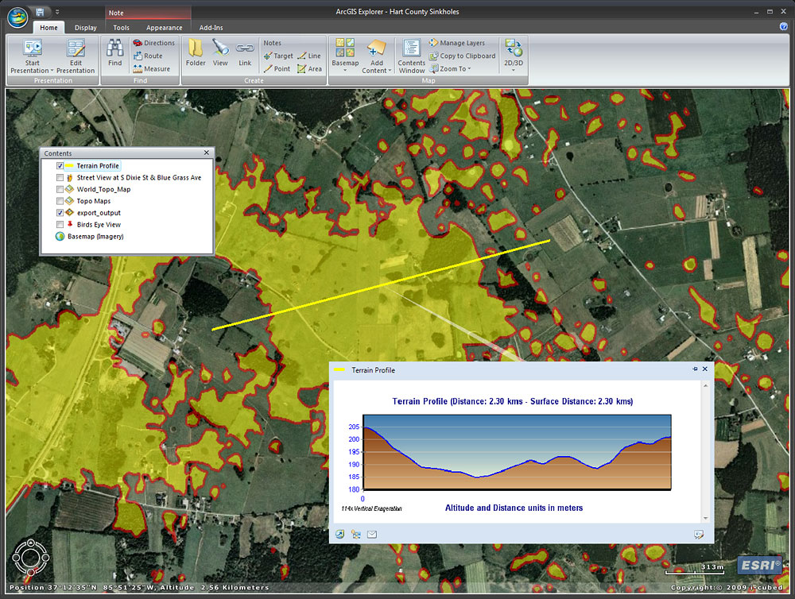Select the Directions tool
The width and height of the screenshot is (795, 599).
point(153,43)
